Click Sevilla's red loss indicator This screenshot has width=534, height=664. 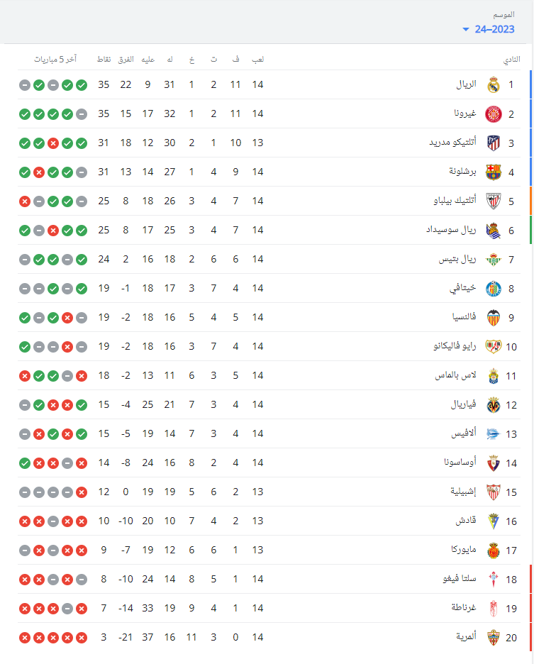[x=82, y=492]
